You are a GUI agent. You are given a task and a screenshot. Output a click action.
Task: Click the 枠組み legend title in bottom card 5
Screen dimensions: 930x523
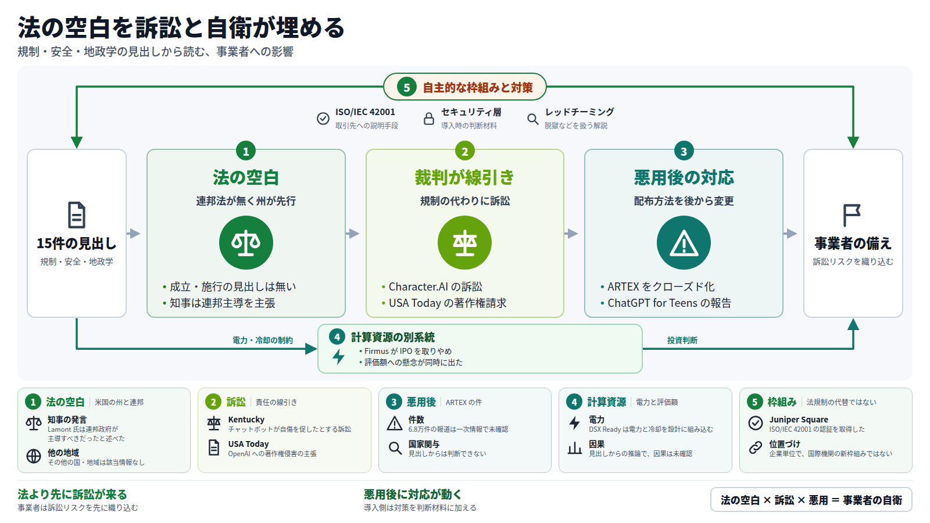pyautogui.click(x=782, y=402)
